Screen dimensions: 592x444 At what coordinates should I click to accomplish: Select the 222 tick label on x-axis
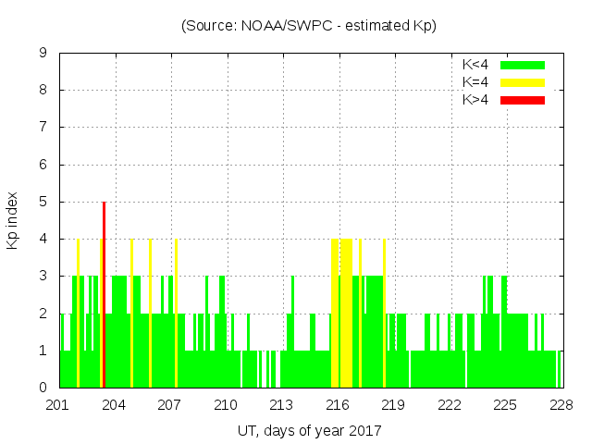tap(450, 405)
